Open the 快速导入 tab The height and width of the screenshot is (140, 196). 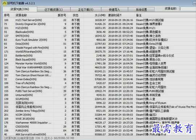point(114,10)
